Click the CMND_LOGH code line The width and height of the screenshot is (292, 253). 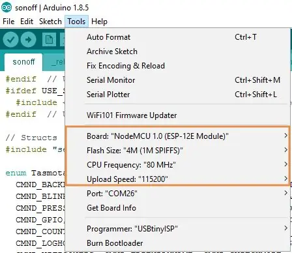coord(40,243)
